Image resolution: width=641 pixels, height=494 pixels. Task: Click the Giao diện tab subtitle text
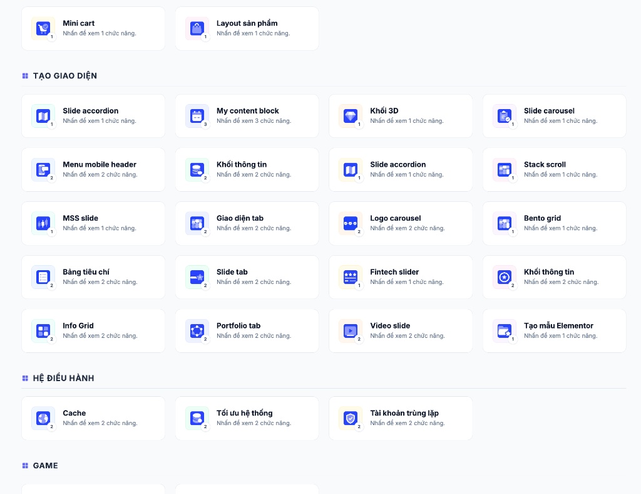click(254, 228)
